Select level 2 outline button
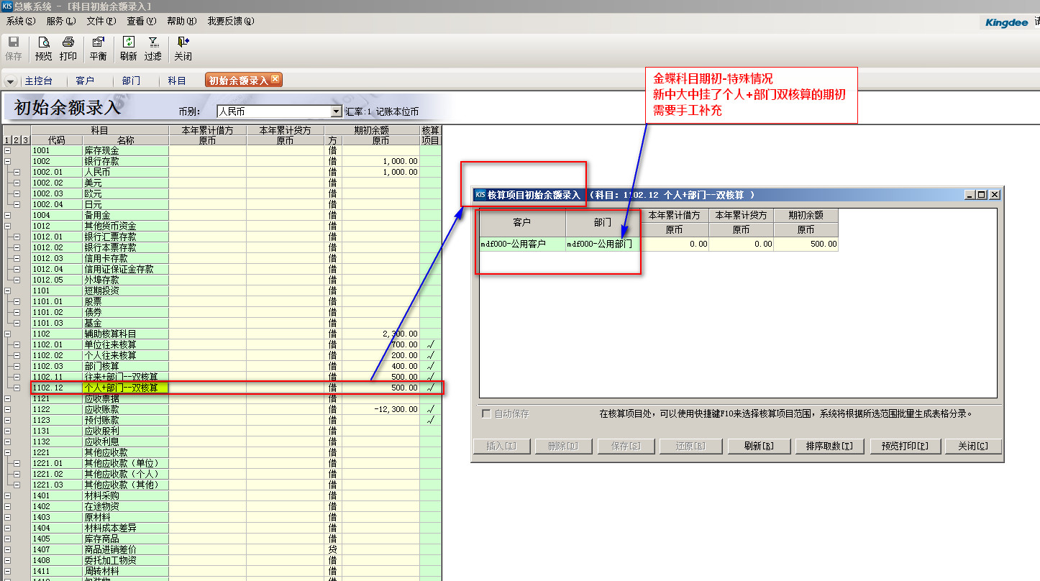 pos(17,140)
